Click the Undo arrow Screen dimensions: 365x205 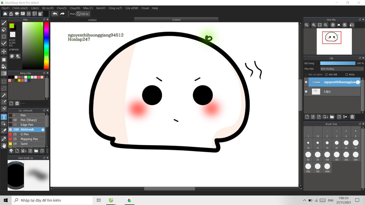click(55, 14)
